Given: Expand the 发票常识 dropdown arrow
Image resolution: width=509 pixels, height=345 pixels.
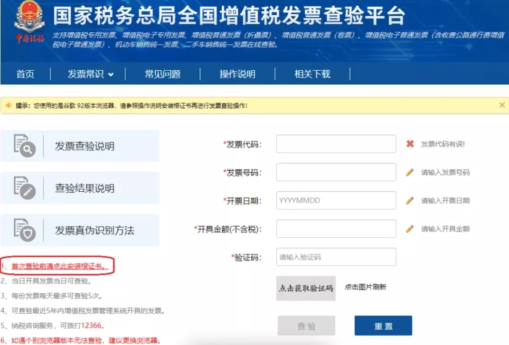Looking at the screenshot, I should pyautogui.click(x=111, y=75).
